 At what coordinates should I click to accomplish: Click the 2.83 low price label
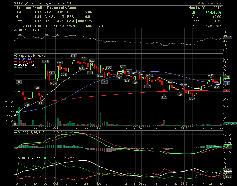click(27, 104)
